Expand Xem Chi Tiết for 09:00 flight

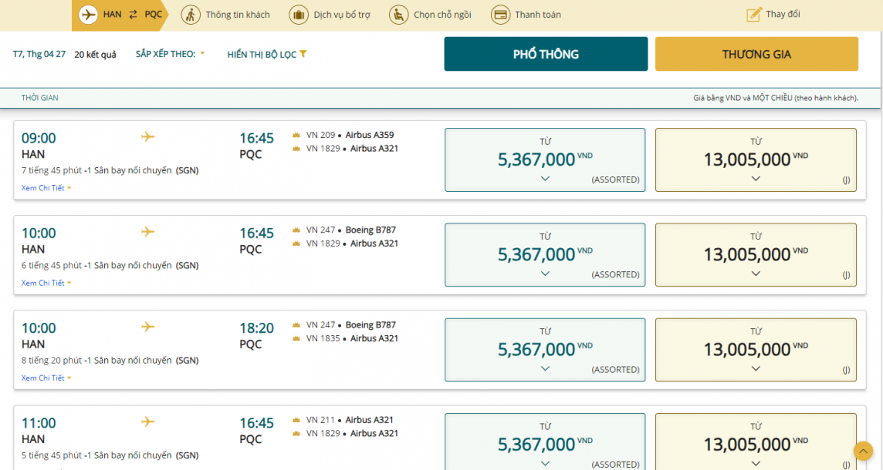(46, 188)
